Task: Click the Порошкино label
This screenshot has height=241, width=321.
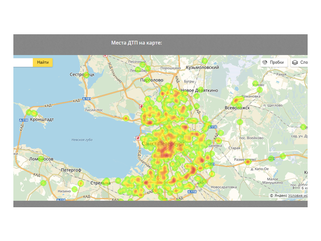Action: [171, 68]
